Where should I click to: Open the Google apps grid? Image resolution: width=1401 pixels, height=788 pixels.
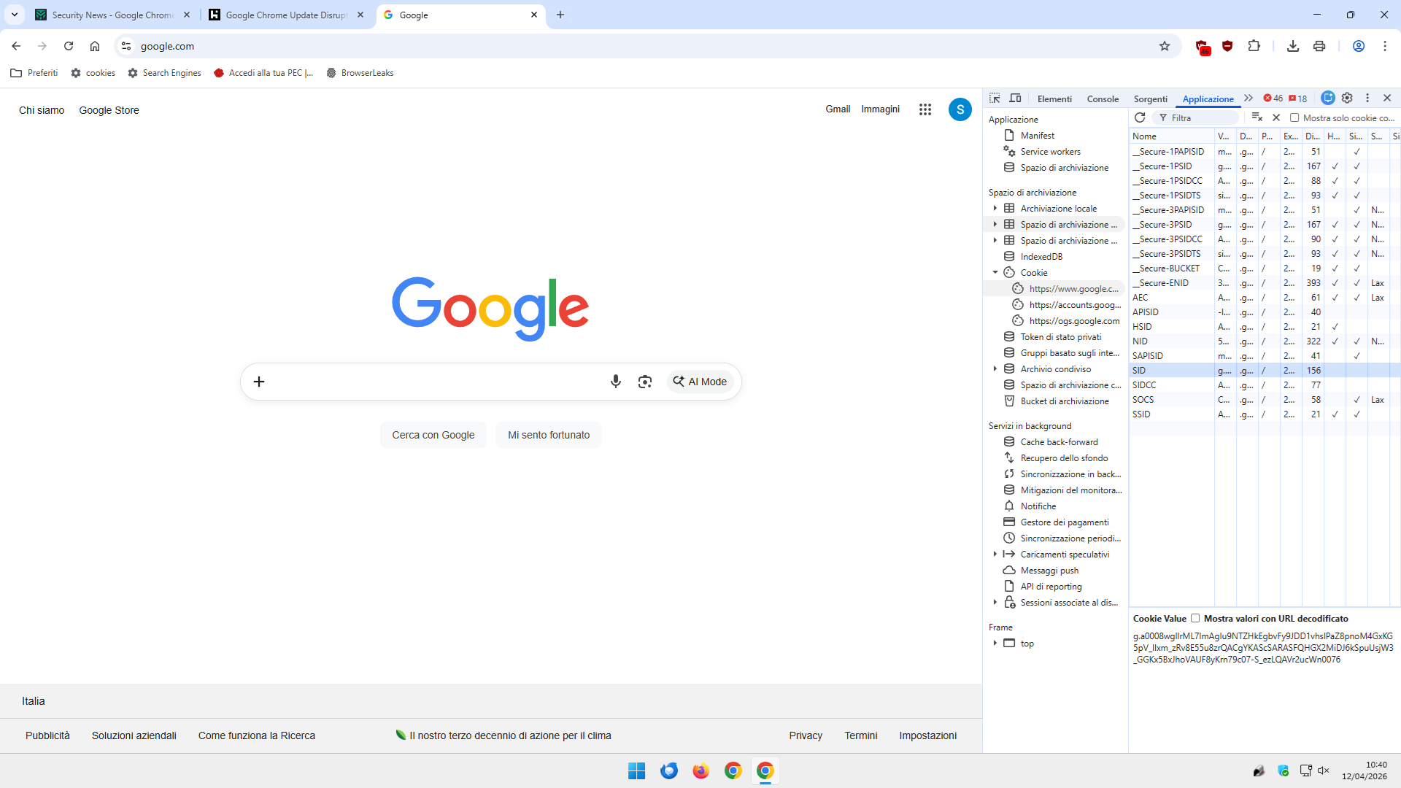tap(925, 109)
